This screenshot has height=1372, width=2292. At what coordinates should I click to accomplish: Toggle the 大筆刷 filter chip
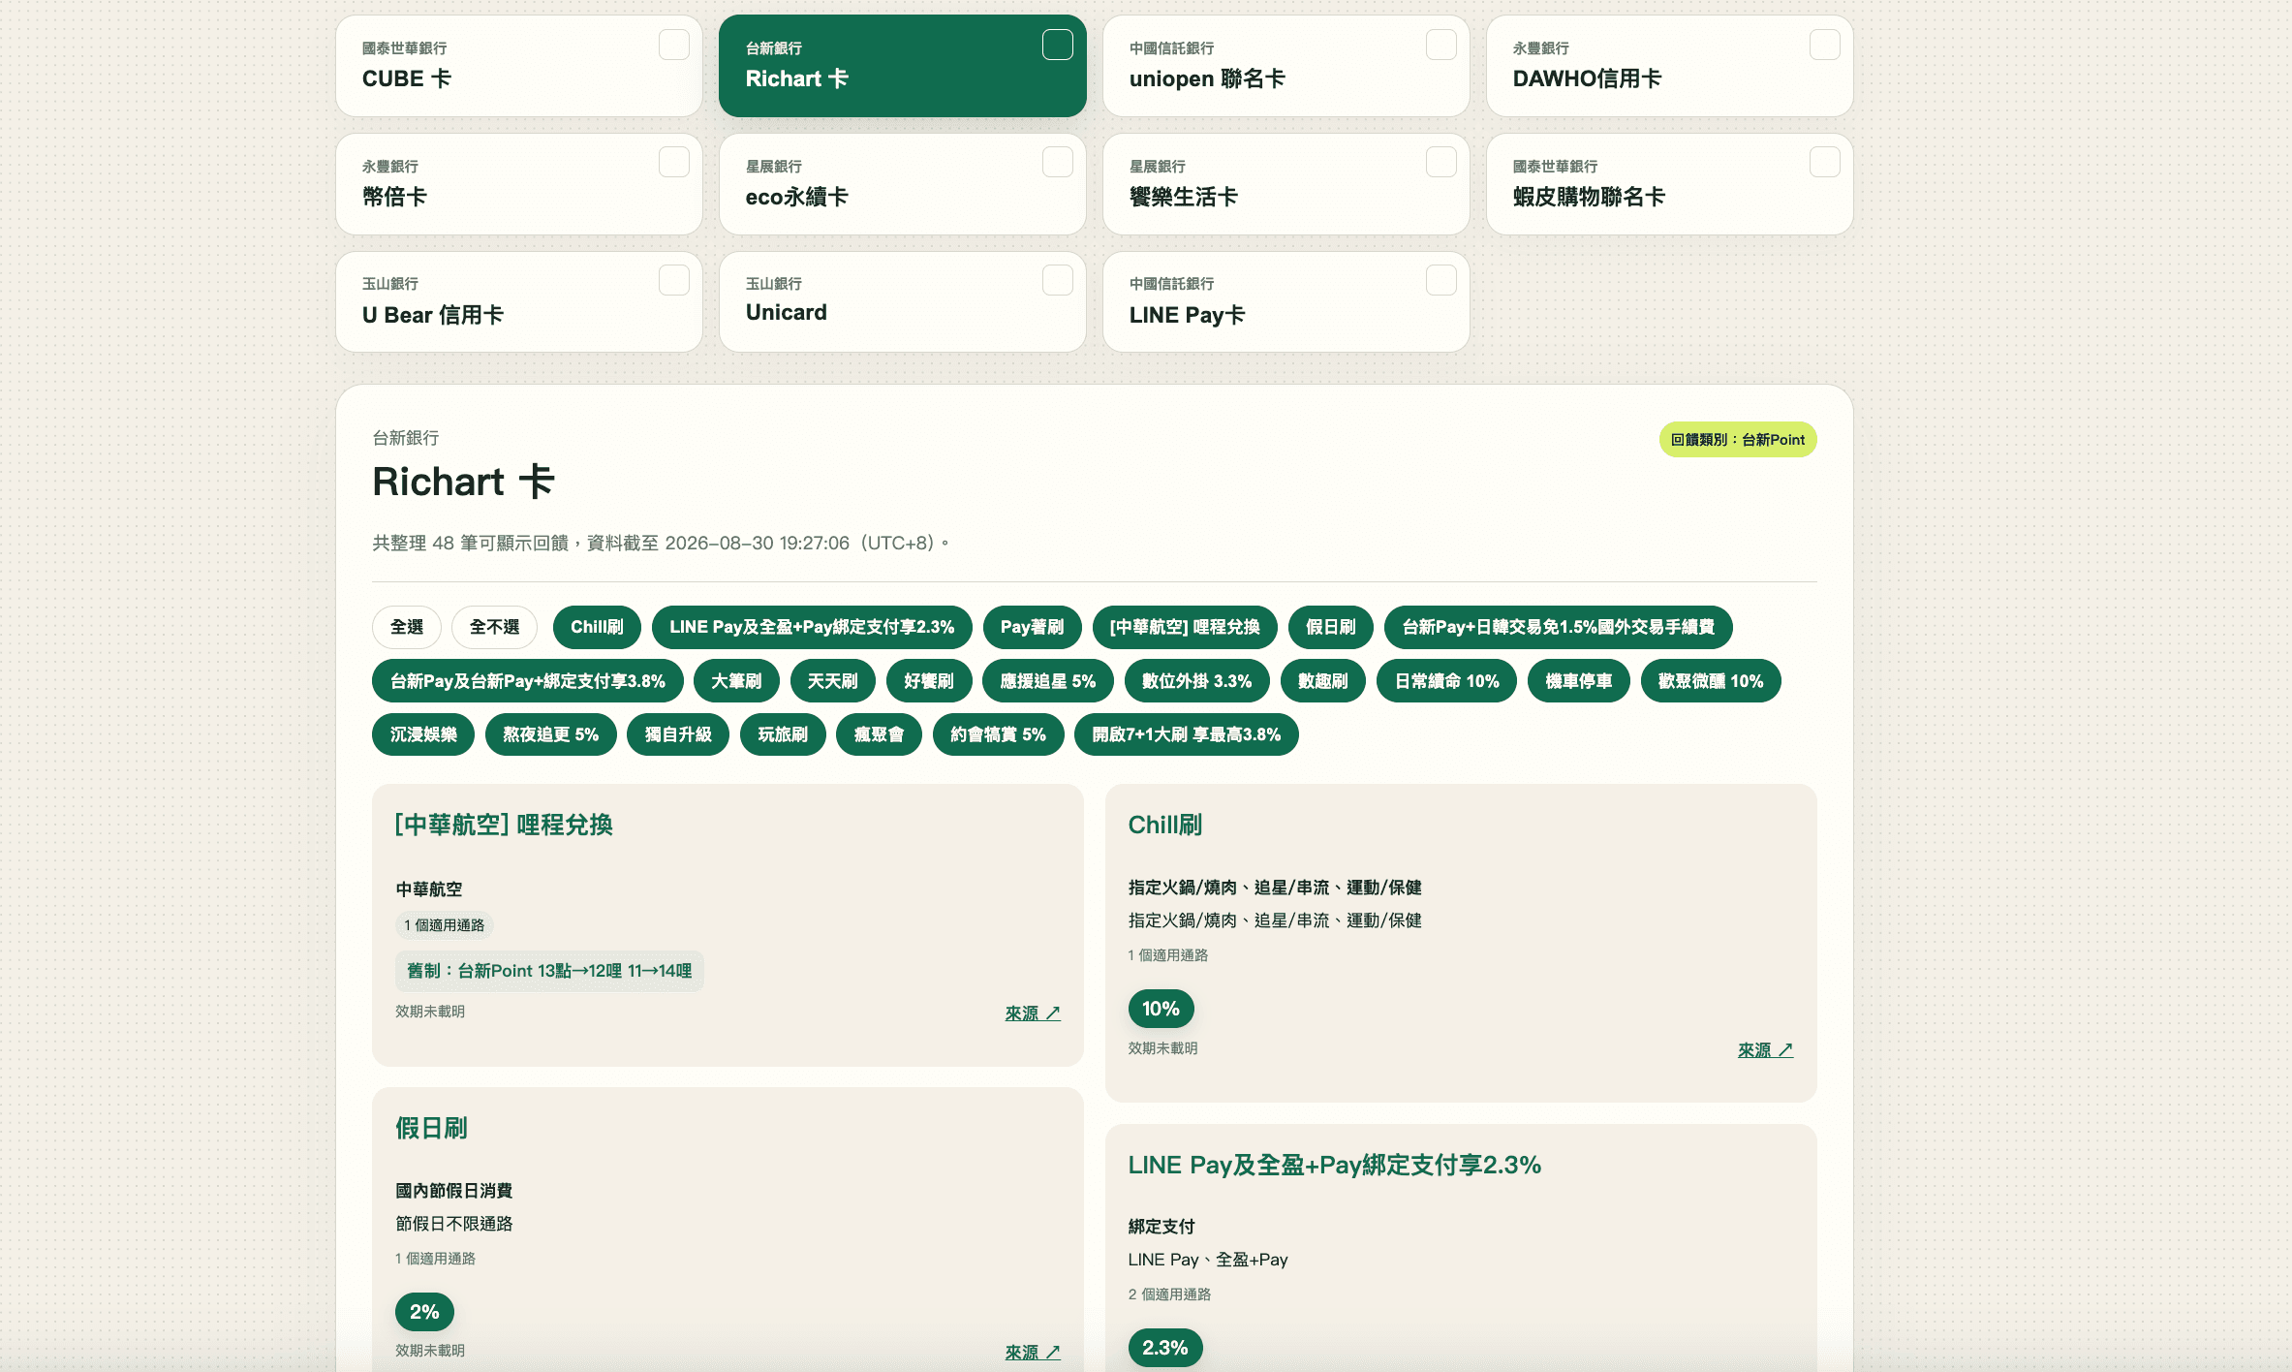[736, 681]
